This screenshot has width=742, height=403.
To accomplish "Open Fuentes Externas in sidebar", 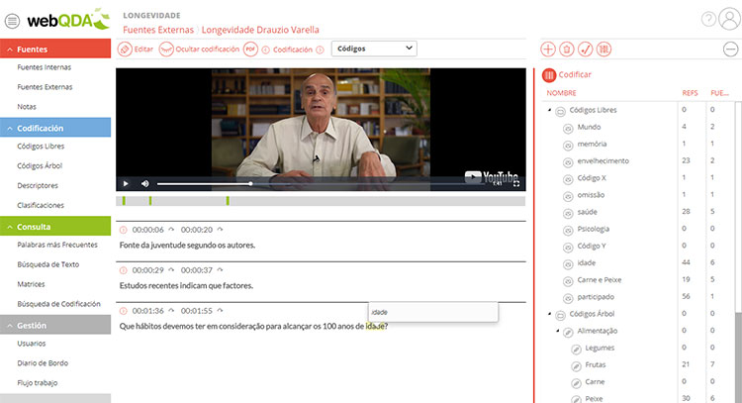I will pos(45,87).
